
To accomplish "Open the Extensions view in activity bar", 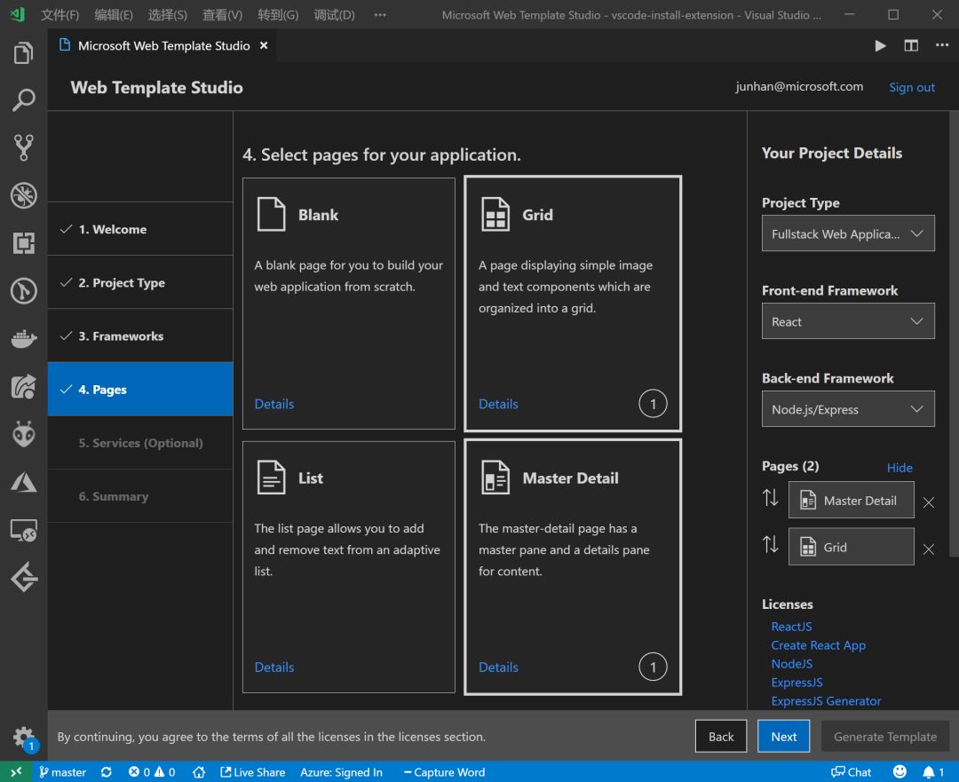I will click(23, 242).
